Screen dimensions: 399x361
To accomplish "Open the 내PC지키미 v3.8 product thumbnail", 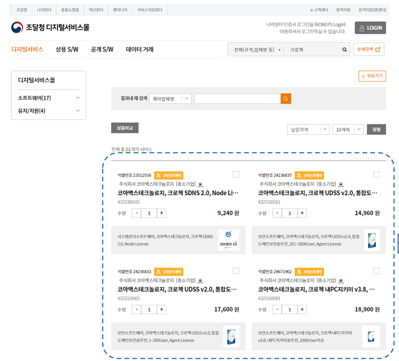I will (x=371, y=336).
